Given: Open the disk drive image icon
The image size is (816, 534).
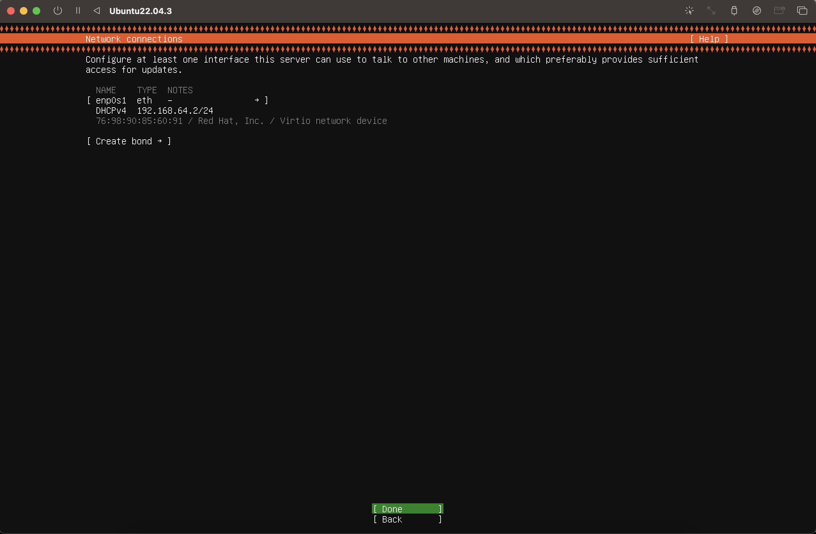Looking at the screenshot, I should pos(757,11).
